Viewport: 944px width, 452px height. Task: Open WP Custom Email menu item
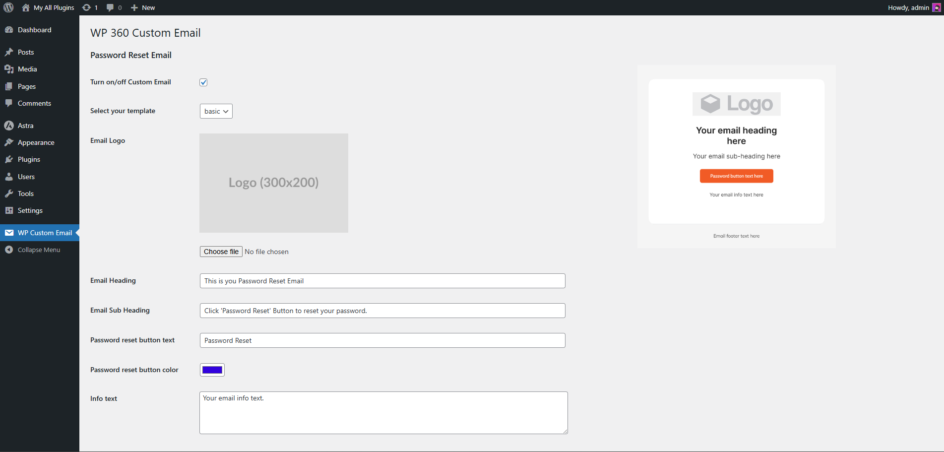(45, 232)
